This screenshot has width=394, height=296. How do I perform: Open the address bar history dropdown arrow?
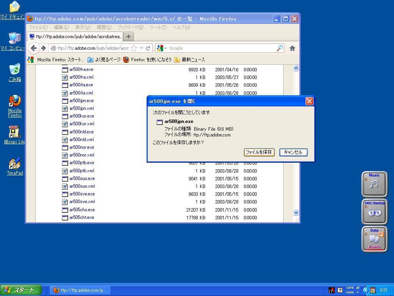tap(142, 48)
